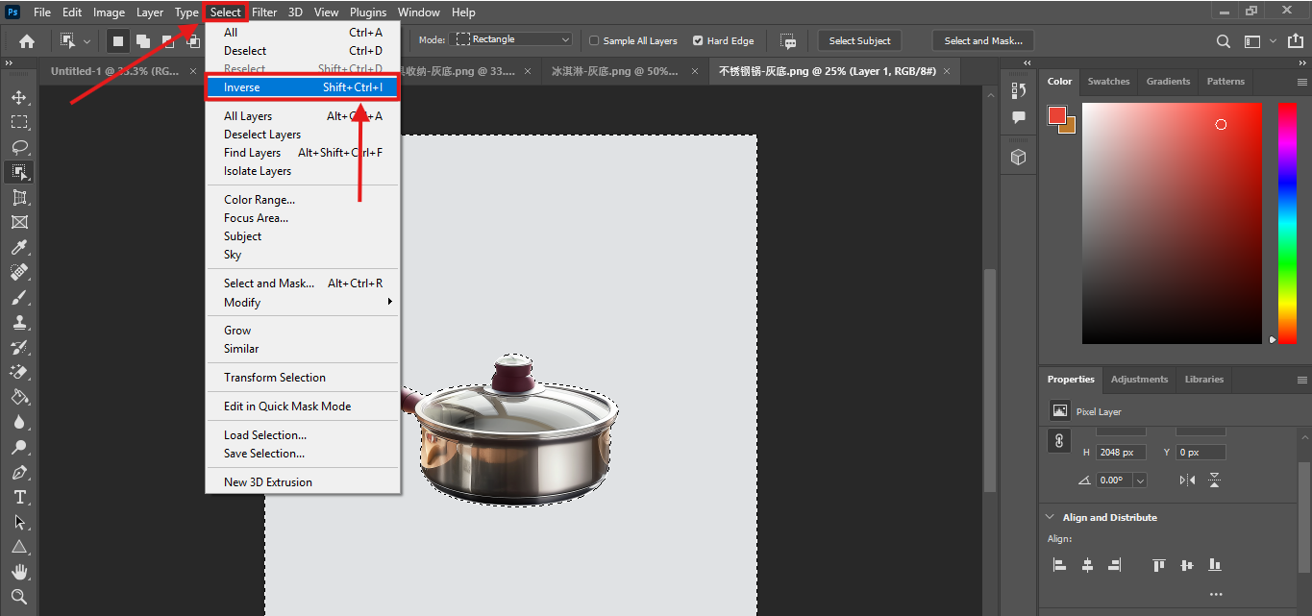Align bottom edges
The height and width of the screenshot is (616, 1312).
tap(1215, 565)
